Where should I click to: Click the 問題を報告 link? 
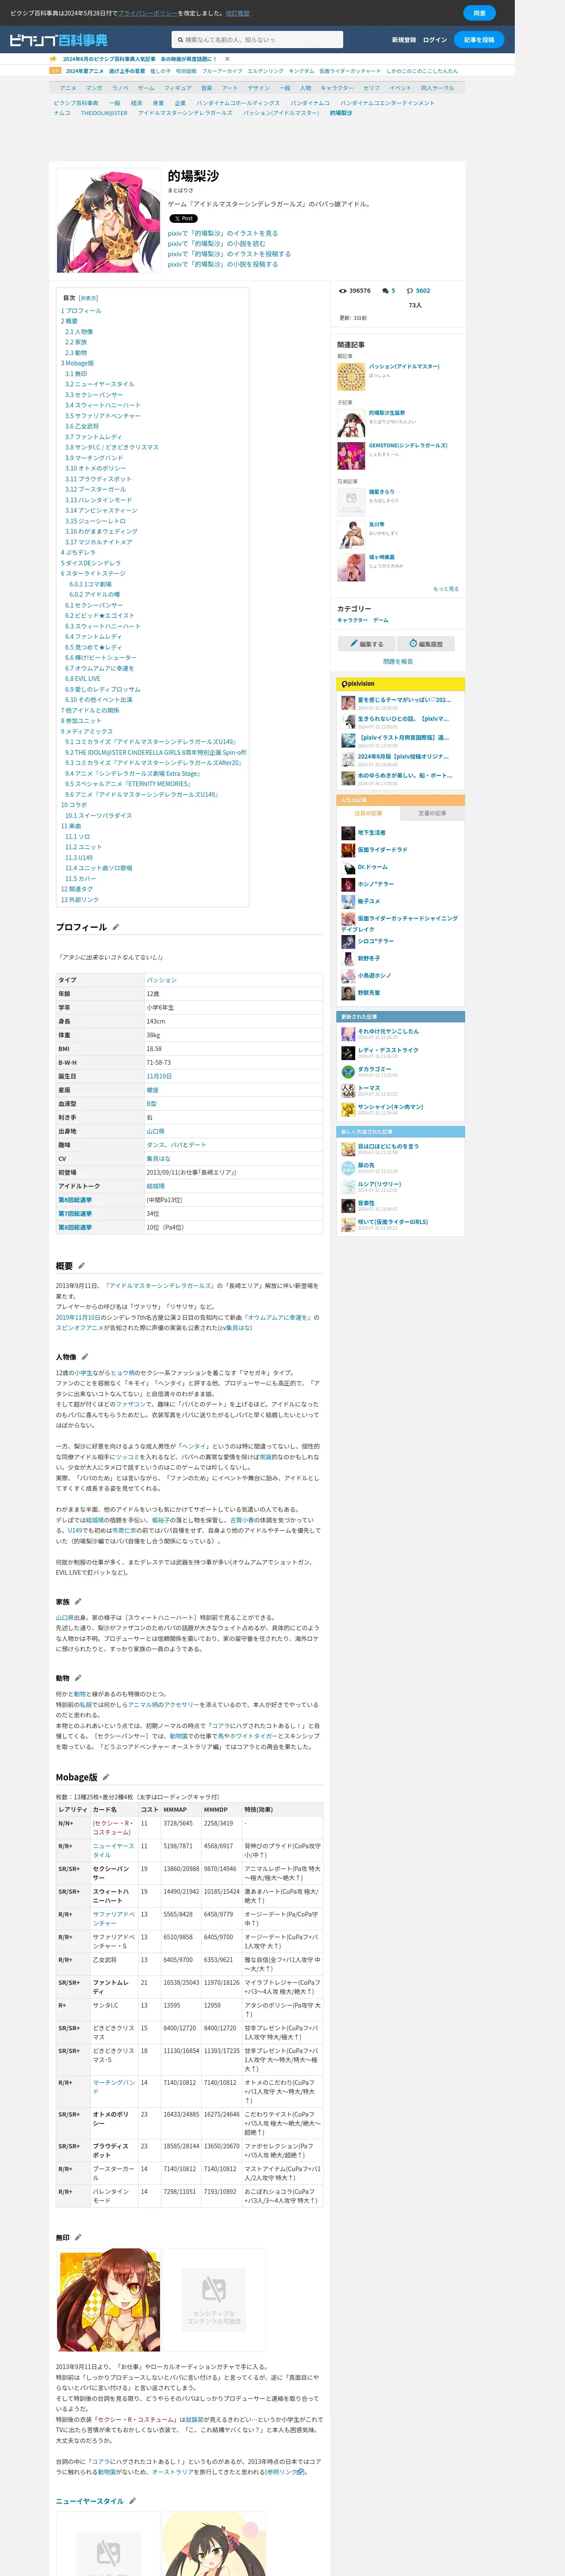pos(398,662)
